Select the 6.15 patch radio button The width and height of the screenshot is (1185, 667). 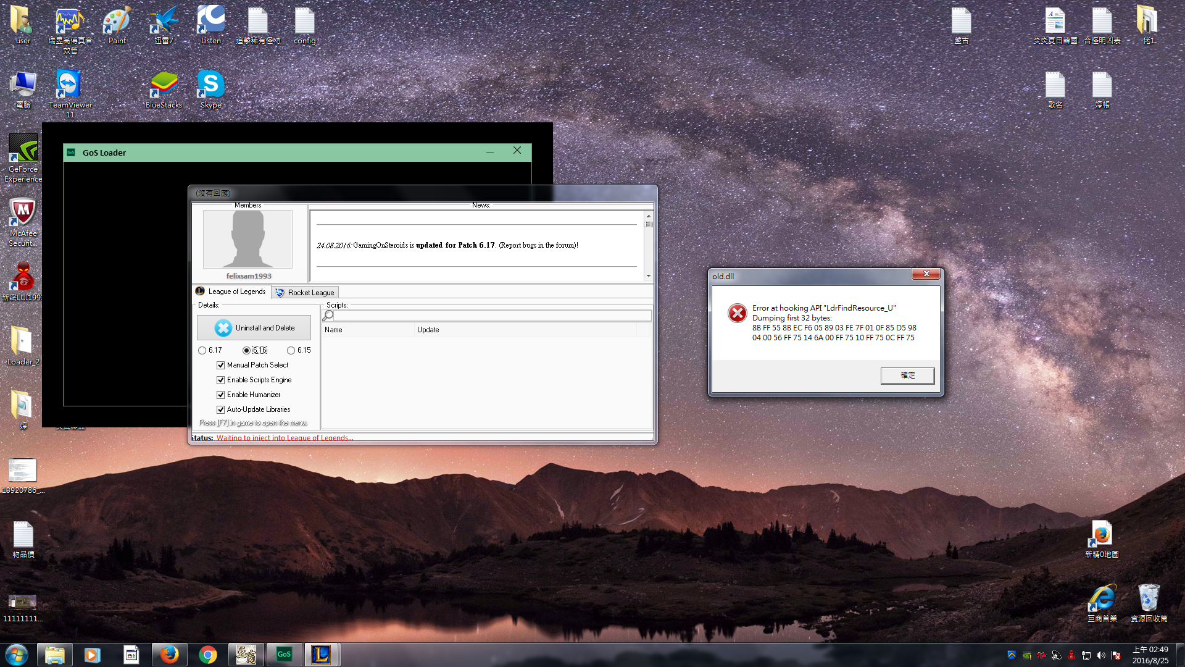pyautogui.click(x=291, y=350)
